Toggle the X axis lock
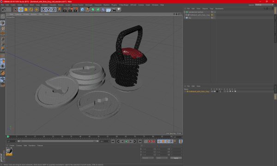277x166 pixels. (43, 10)
